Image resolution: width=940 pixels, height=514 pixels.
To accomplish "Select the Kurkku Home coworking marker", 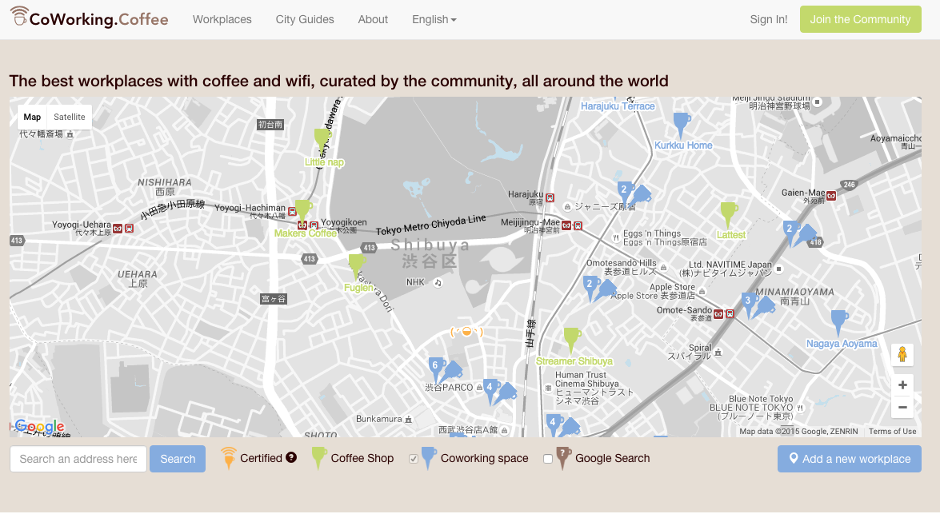I will [x=681, y=124].
